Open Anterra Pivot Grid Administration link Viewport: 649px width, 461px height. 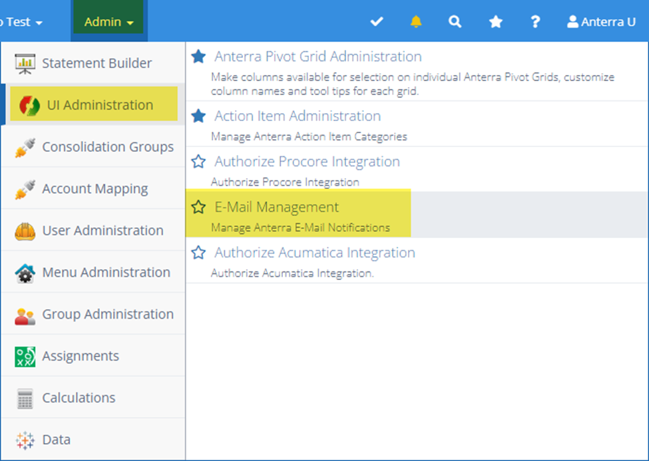(318, 57)
